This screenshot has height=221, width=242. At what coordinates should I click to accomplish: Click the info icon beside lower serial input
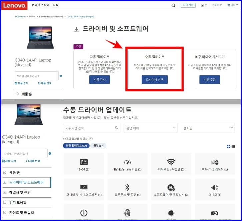click(50, 153)
